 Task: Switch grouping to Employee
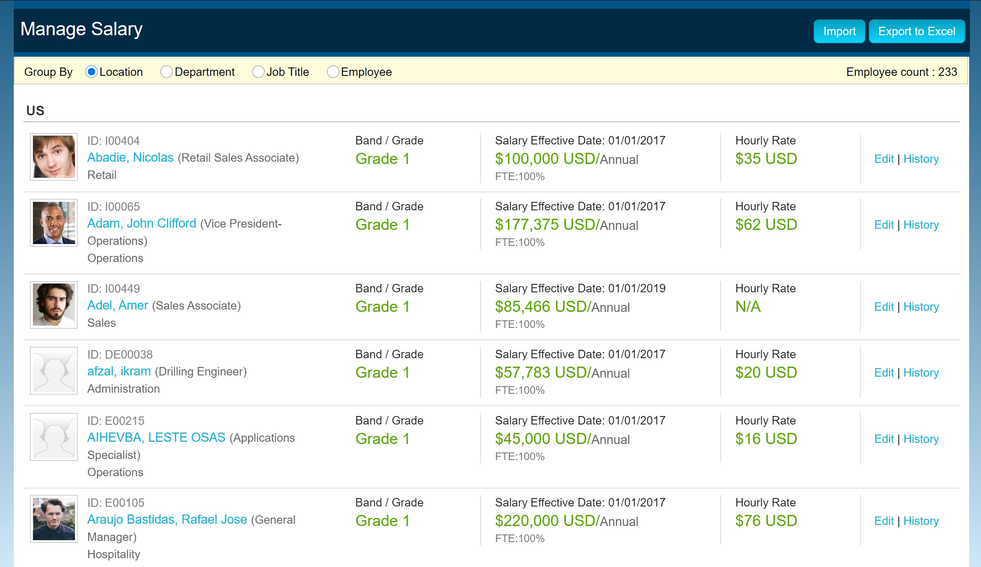point(333,72)
